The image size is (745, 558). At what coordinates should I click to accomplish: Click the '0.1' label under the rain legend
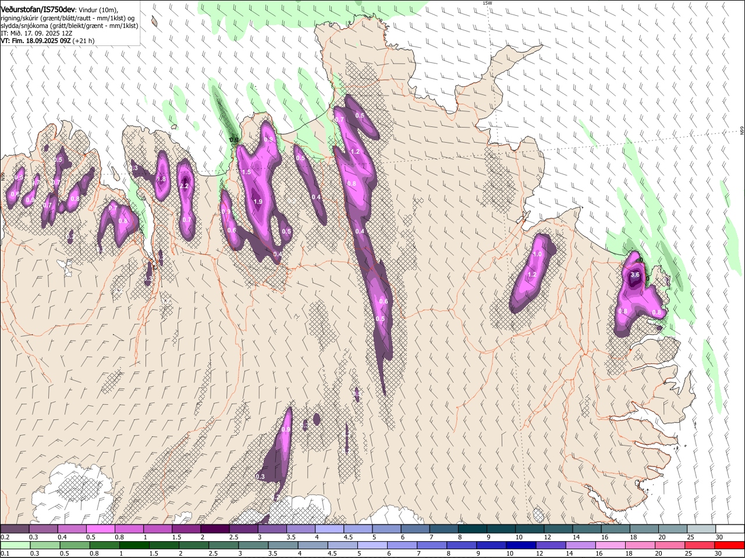(5, 553)
